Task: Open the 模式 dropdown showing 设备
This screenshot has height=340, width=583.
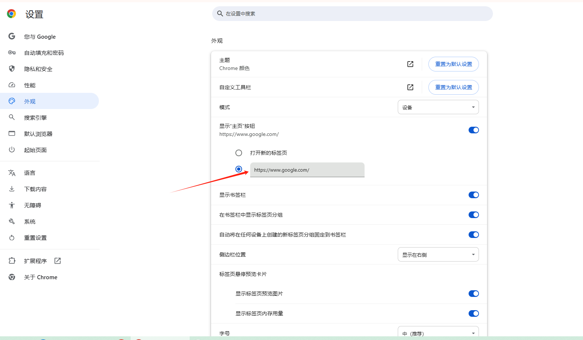Action: 438,107
